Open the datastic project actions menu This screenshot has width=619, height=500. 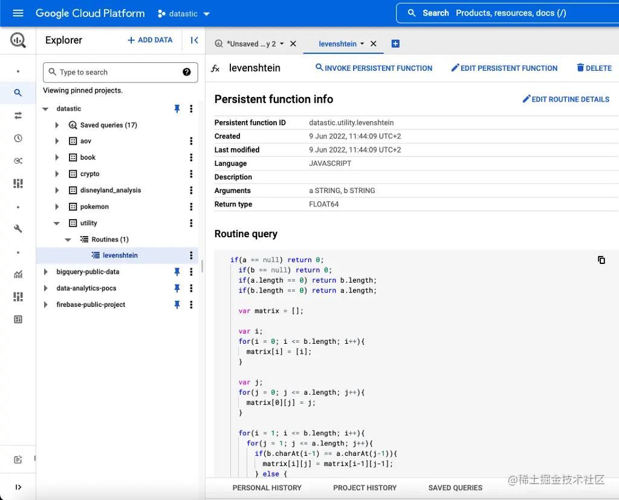coord(191,109)
